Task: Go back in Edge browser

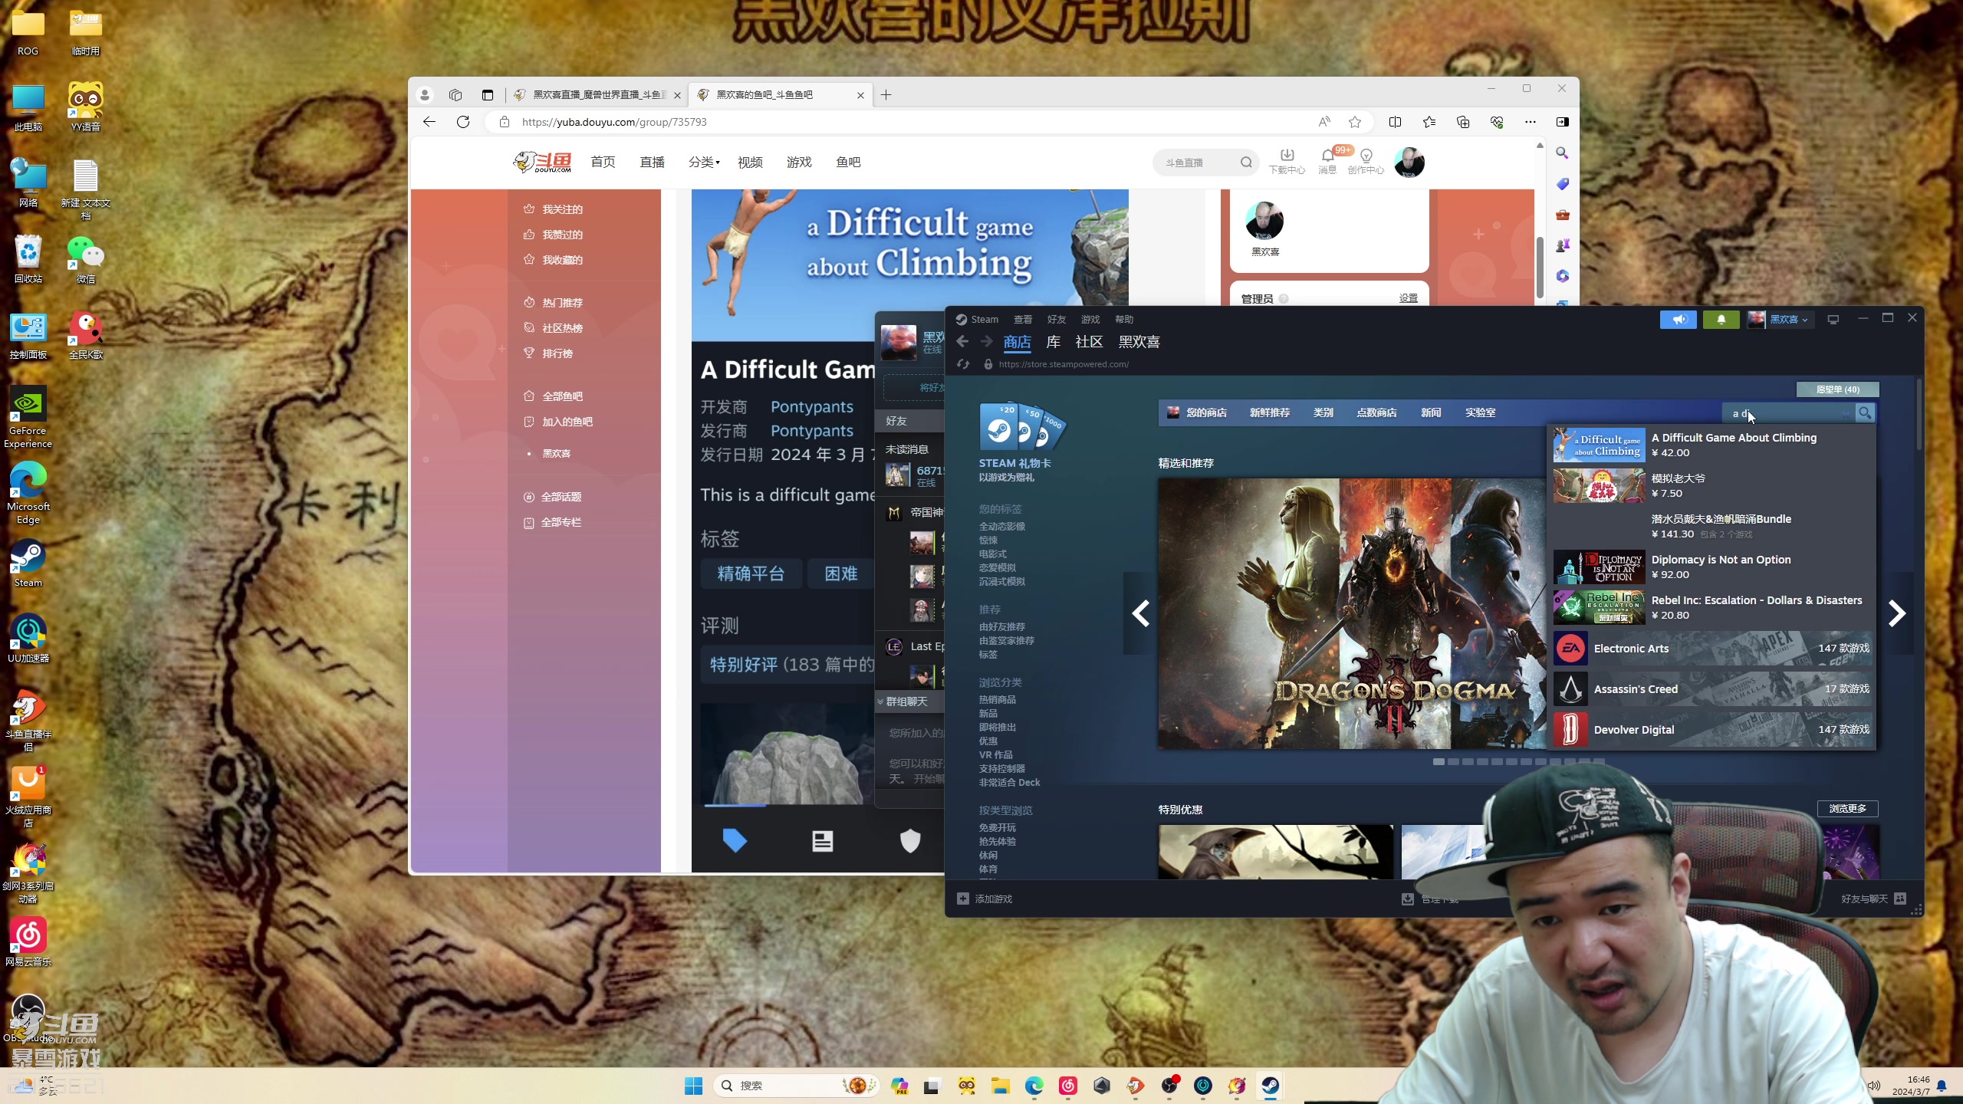Action: point(429,122)
